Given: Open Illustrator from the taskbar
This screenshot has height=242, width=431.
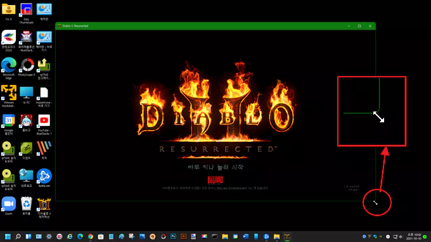Looking at the screenshot, I should [183, 236].
